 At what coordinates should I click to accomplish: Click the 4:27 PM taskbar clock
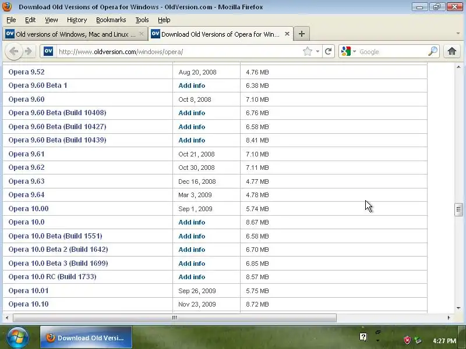(444, 341)
